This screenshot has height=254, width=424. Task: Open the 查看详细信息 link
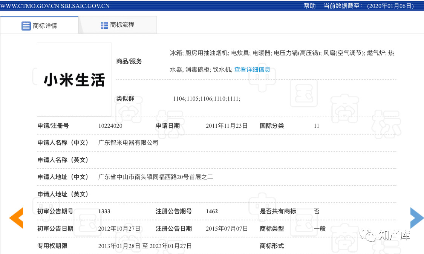click(x=252, y=69)
